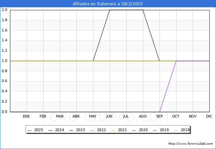
Task: Click the purple 2020 rising line segment
Action: (x=168, y=86)
